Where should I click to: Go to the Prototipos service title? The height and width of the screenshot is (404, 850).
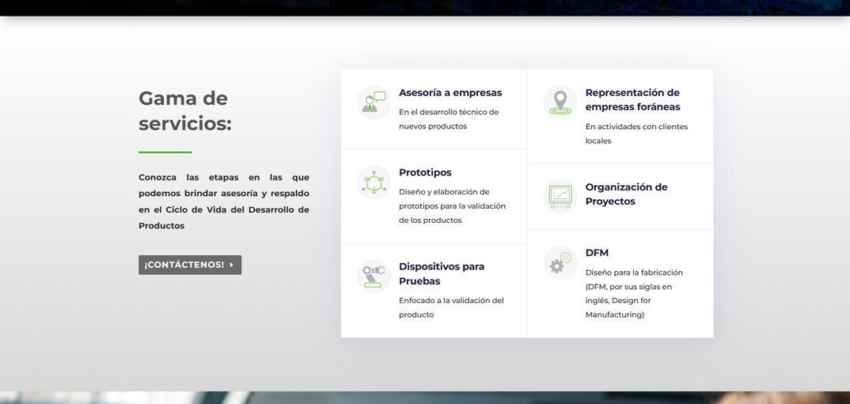pos(425,172)
